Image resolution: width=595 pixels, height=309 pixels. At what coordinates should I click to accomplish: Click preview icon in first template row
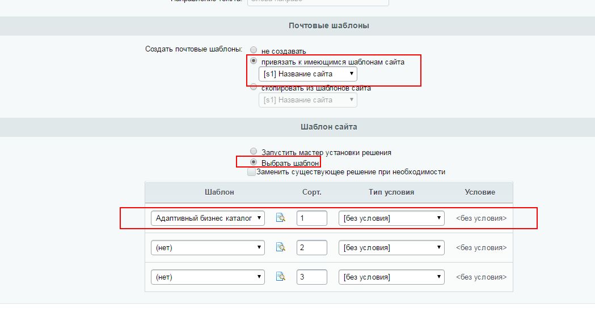point(280,218)
